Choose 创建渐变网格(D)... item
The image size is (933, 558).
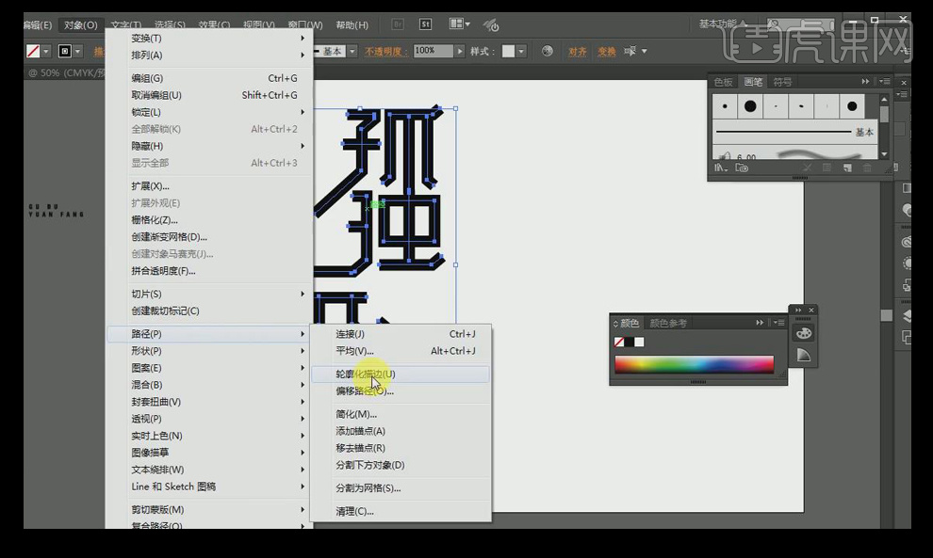209,236
